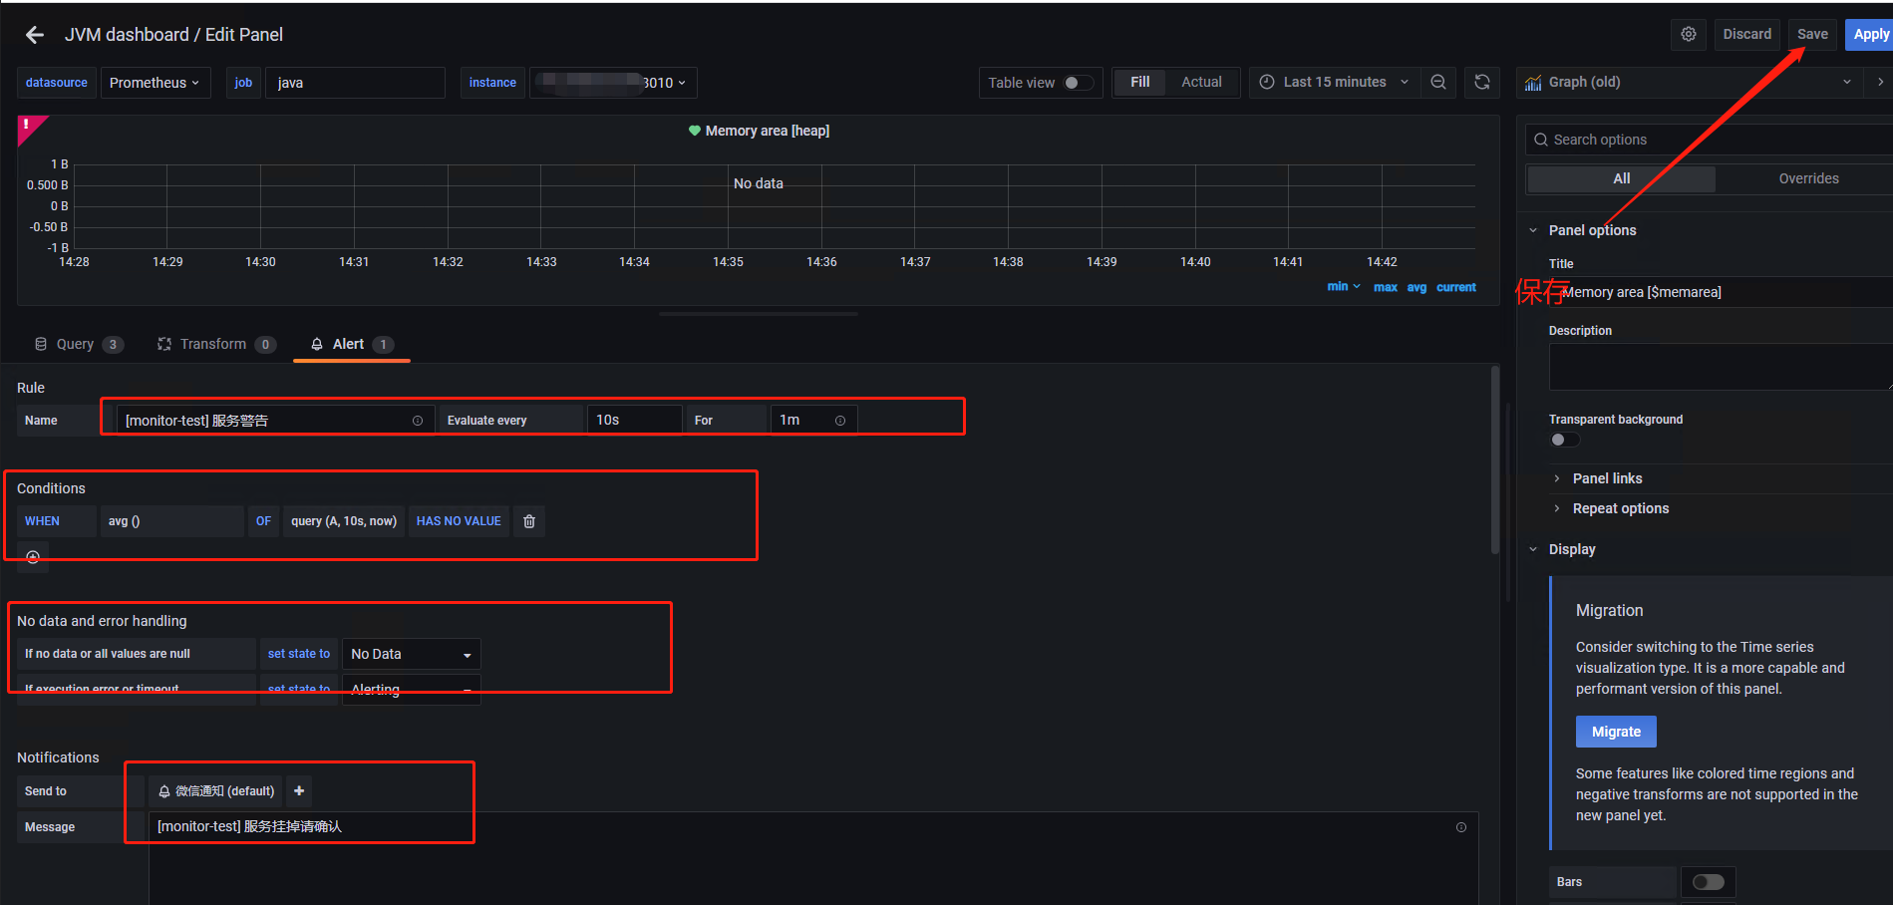Screen dimensions: 1893x905
Task: Click HAS NO VALUE evaluator
Action: [x=459, y=521]
